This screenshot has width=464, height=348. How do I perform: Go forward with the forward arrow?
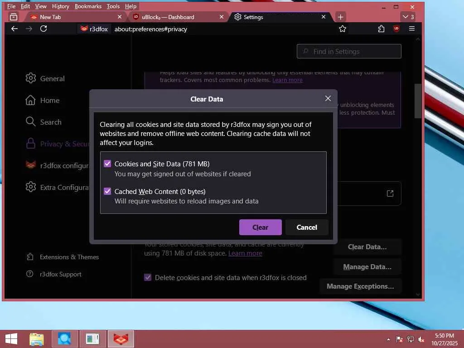click(29, 29)
